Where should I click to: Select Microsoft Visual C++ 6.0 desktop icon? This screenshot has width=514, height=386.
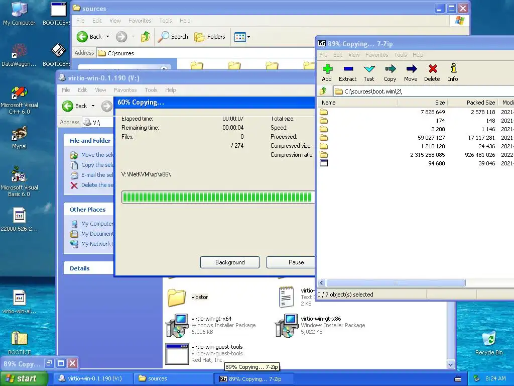[x=19, y=100]
